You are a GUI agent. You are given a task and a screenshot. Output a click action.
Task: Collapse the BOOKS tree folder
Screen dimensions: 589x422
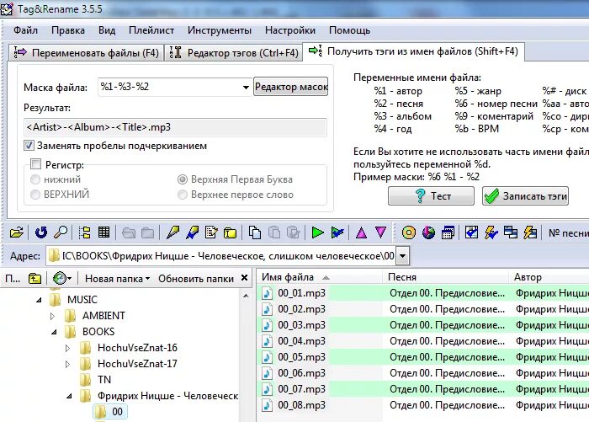[54, 332]
